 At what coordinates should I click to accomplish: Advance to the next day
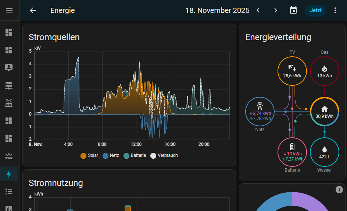pos(276,10)
